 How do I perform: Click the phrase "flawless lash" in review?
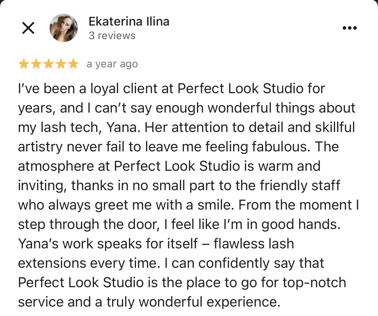point(254,244)
